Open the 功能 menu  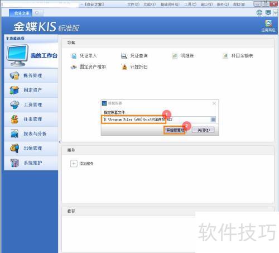(150, 4)
